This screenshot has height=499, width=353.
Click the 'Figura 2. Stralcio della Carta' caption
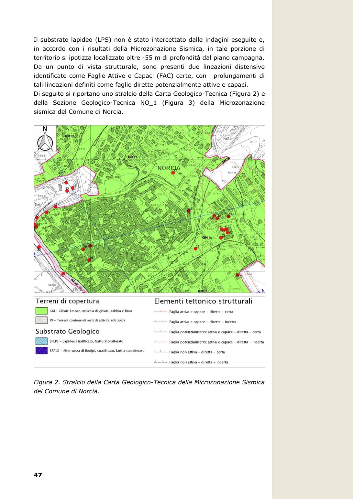click(149, 387)
